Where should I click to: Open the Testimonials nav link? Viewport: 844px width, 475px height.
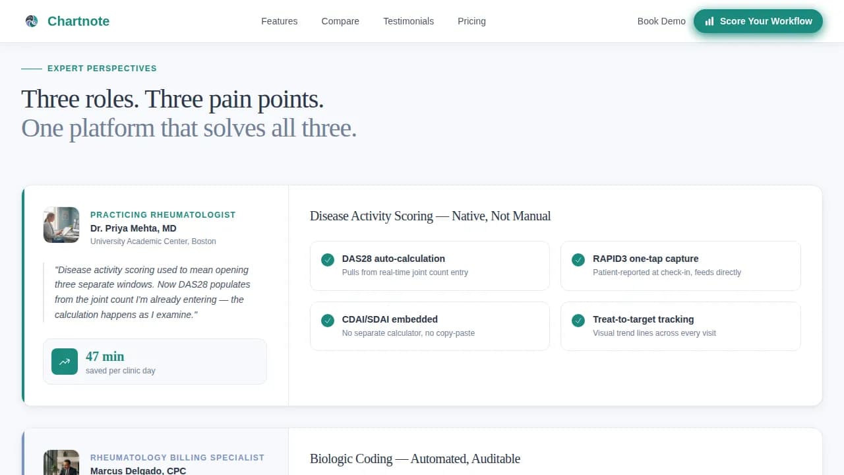pos(408,21)
